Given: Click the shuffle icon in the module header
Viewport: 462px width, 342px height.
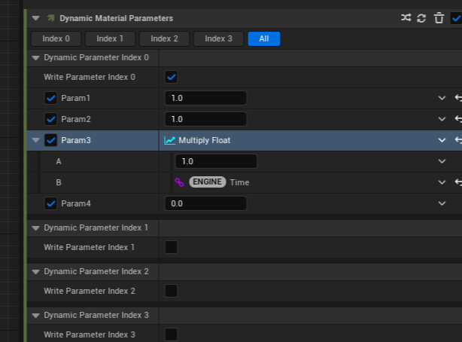Looking at the screenshot, I should (406, 17).
